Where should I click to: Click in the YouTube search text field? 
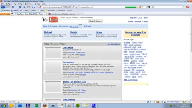[73, 21]
